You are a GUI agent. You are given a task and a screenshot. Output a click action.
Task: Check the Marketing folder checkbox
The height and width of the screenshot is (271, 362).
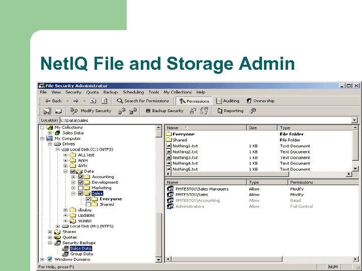click(80, 188)
